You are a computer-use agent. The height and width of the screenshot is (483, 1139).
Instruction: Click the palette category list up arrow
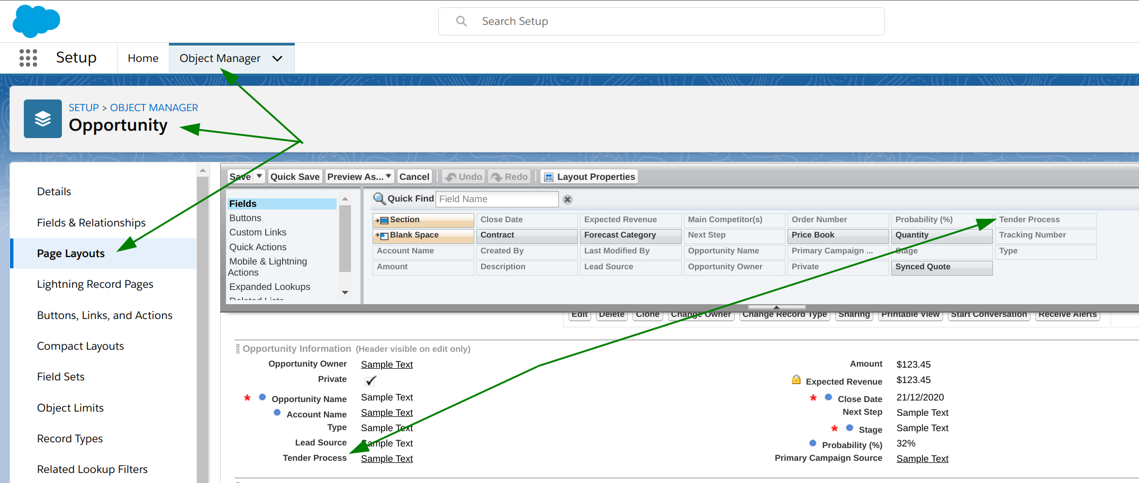pyautogui.click(x=345, y=199)
